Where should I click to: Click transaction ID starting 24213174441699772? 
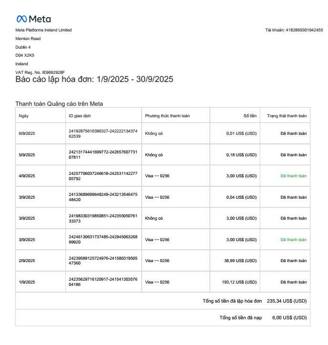pos(103,155)
